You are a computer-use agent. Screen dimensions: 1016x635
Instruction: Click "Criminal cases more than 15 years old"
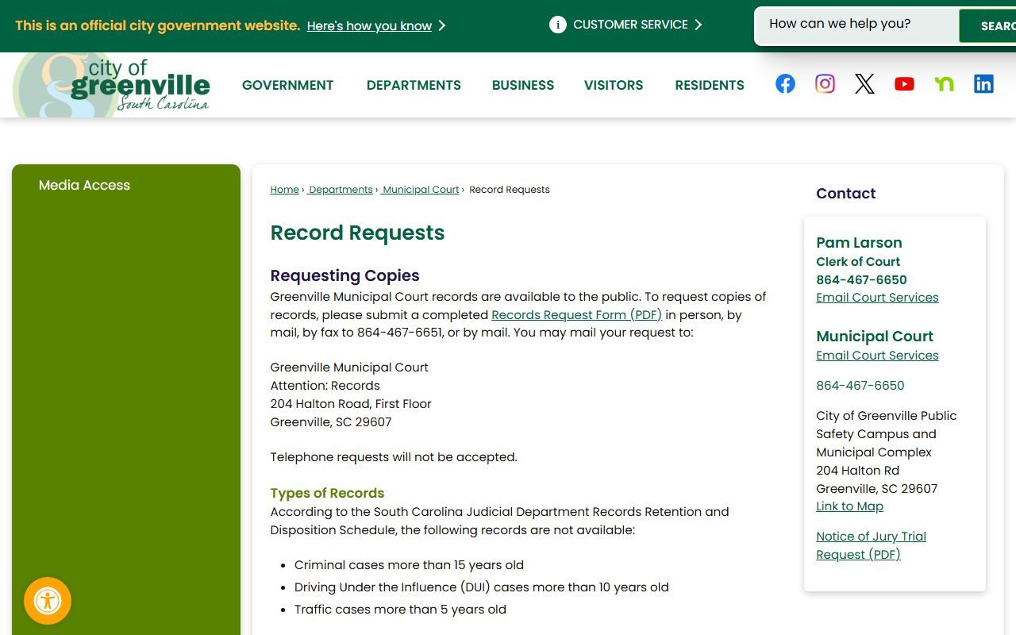[x=409, y=565]
